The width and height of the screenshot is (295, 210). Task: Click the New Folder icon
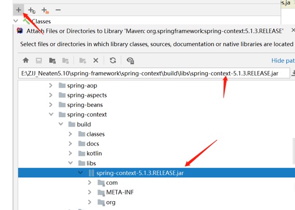(x=82, y=61)
